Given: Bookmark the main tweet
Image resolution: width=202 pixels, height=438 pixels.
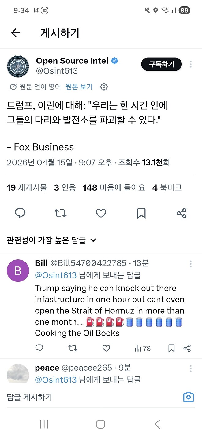Looking at the screenshot, I should tap(141, 213).
